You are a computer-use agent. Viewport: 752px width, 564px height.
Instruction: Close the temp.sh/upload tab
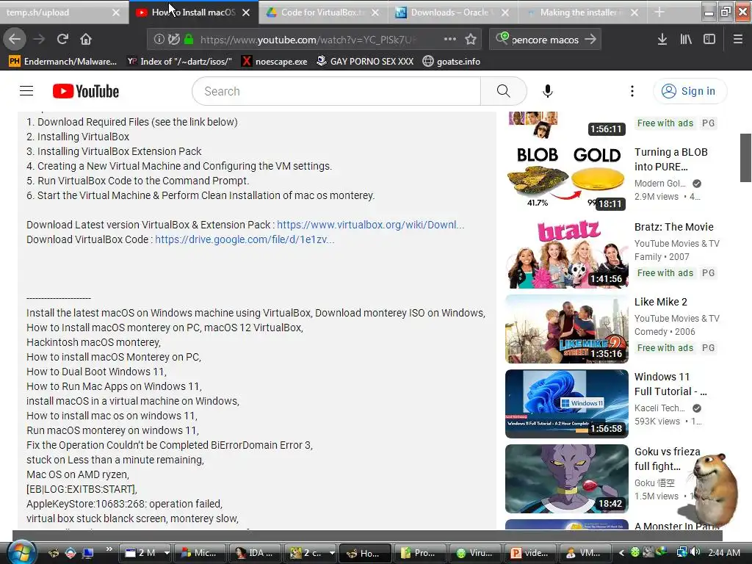[116, 12]
